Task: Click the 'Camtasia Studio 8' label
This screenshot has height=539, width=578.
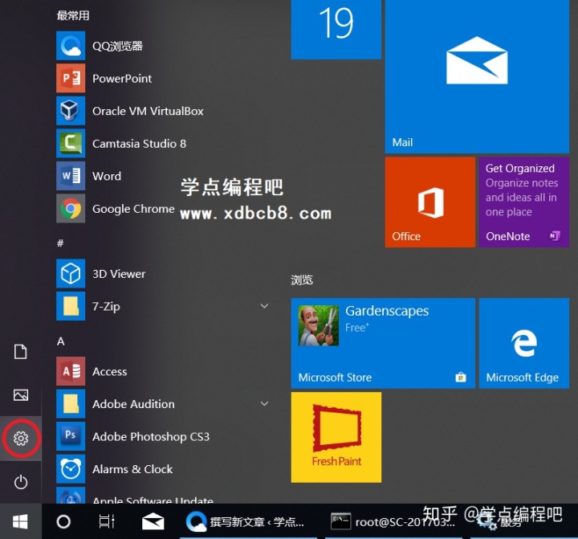Action: pyautogui.click(x=140, y=144)
